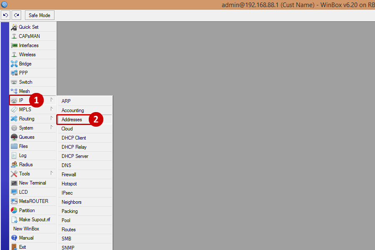Click the Routing arrows icon
The height and width of the screenshot is (250, 375).
pyautogui.click(x=14, y=119)
